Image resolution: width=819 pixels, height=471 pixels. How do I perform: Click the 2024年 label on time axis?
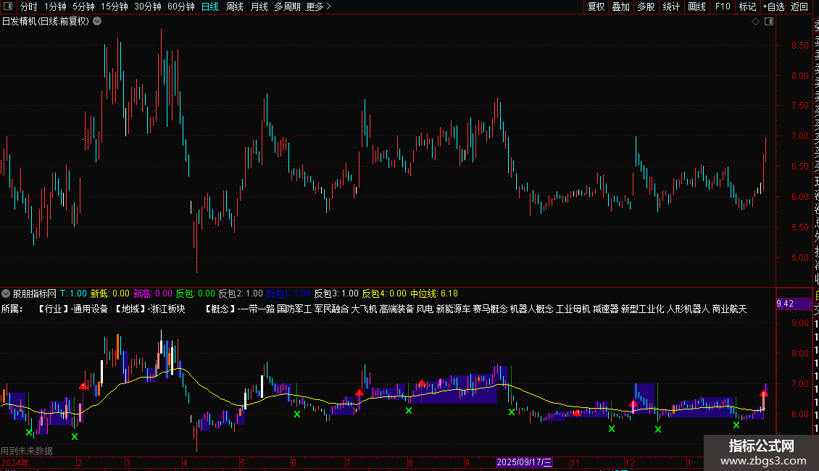coord(15,462)
